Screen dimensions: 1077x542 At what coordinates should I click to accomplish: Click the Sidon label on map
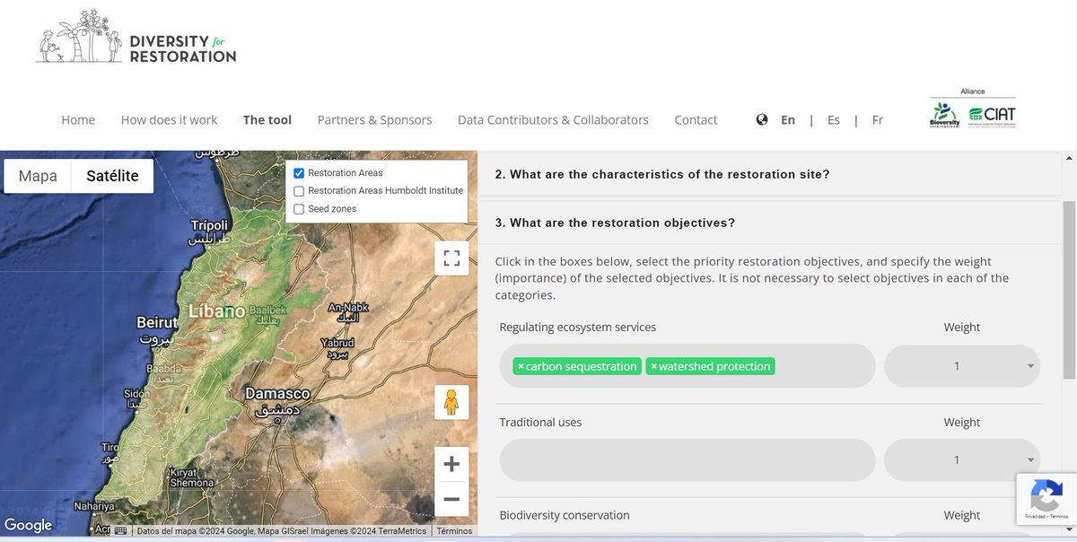pos(136,393)
